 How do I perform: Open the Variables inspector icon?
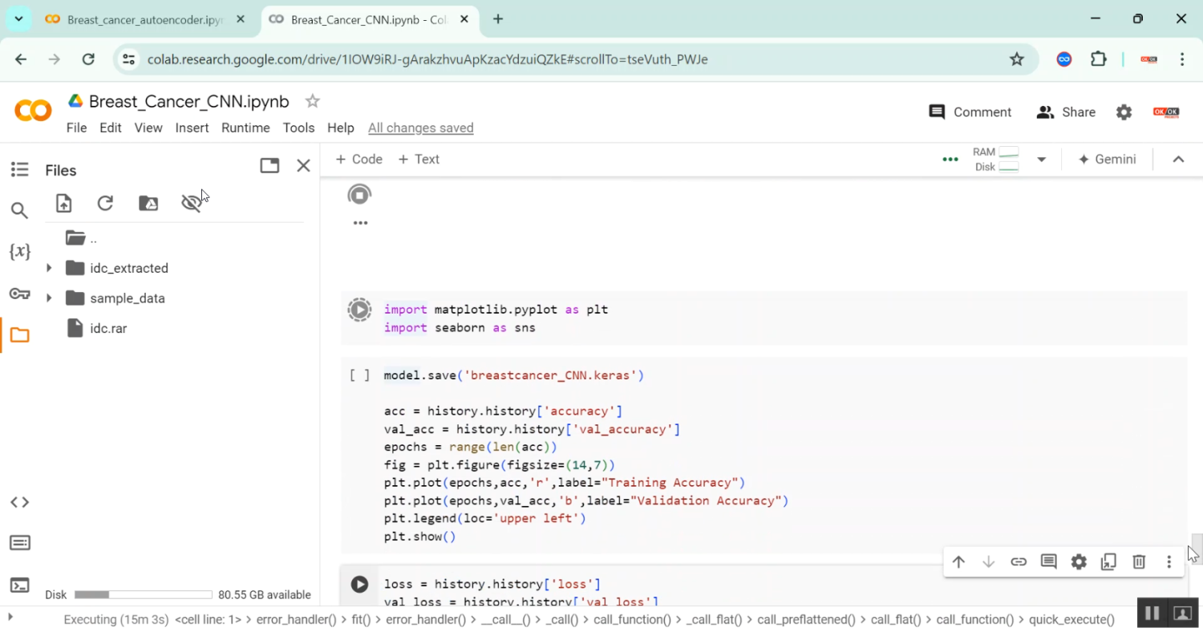pos(19,252)
